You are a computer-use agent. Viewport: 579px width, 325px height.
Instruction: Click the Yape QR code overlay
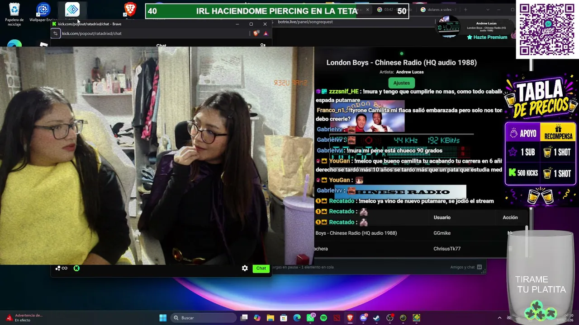pyautogui.click(x=547, y=29)
